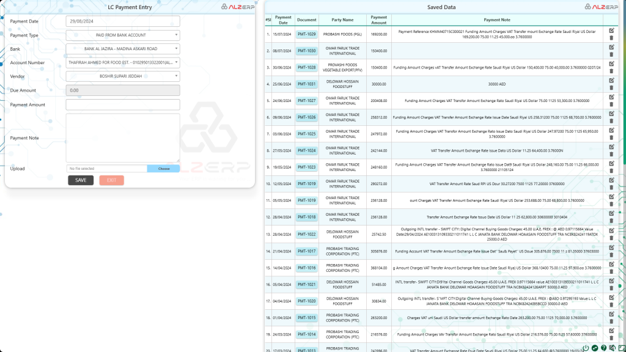Edit the PMT-1027 payment record
The width and height of the screenshot is (626, 352).
[x=611, y=97]
